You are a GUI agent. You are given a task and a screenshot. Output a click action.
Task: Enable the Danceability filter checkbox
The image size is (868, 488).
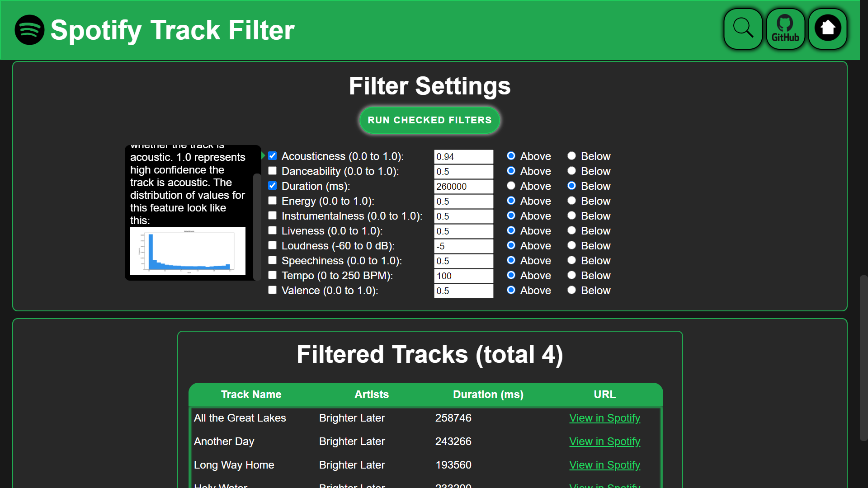[272, 171]
